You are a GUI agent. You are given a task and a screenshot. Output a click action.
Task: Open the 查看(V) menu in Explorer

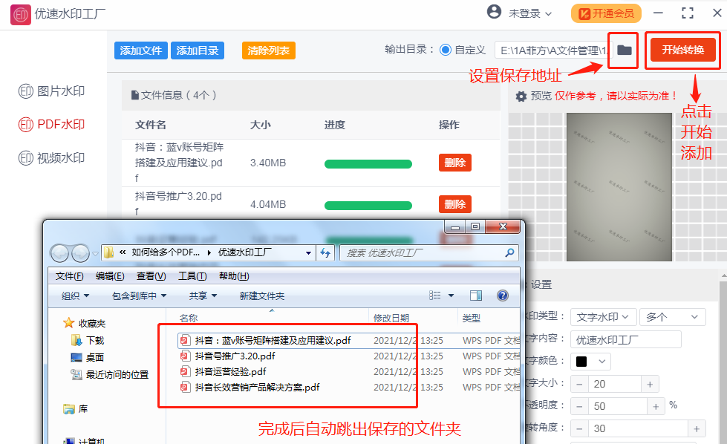[x=151, y=276]
